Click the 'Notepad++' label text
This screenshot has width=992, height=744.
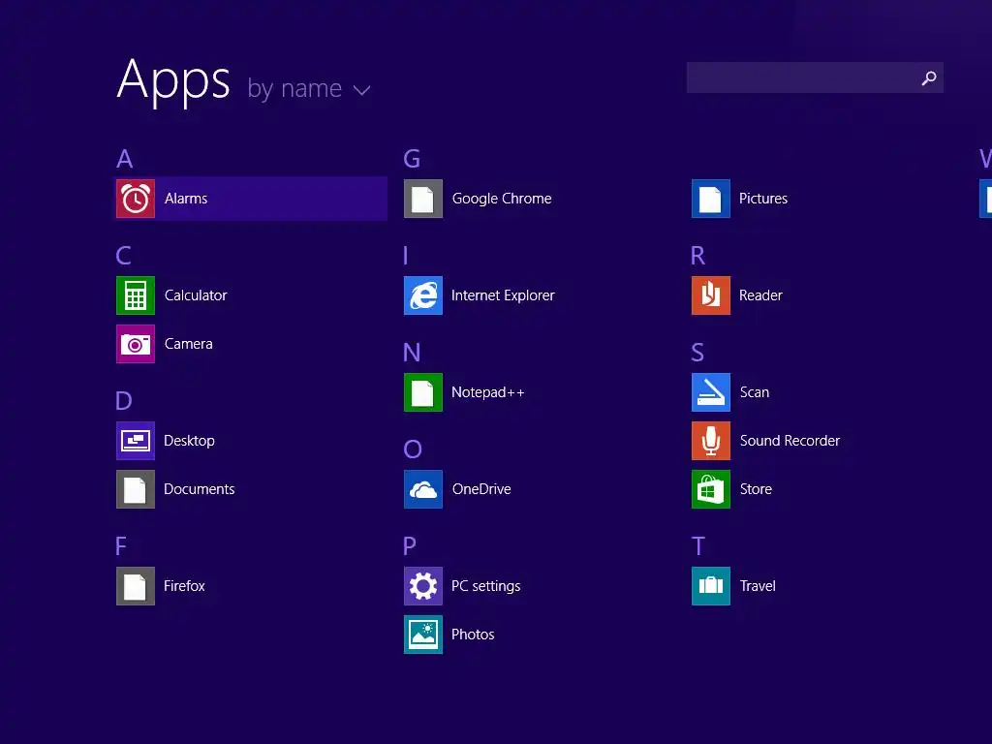coord(488,392)
